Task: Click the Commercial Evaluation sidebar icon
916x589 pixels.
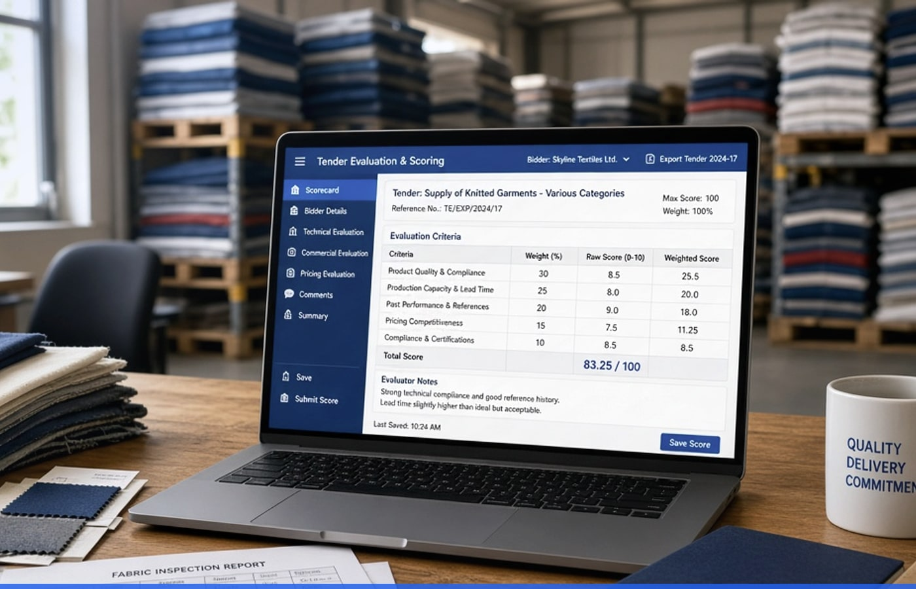Action: click(x=291, y=253)
